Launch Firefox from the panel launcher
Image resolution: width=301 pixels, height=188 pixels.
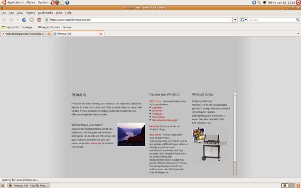click(57, 2)
